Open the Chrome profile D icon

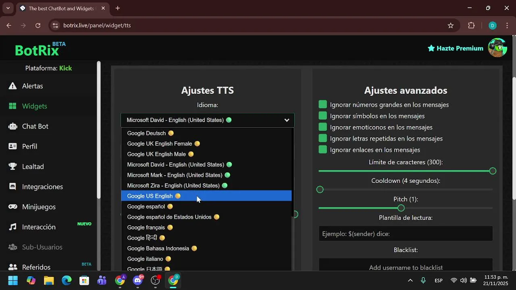pyautogui.click(x=492, y=25)
